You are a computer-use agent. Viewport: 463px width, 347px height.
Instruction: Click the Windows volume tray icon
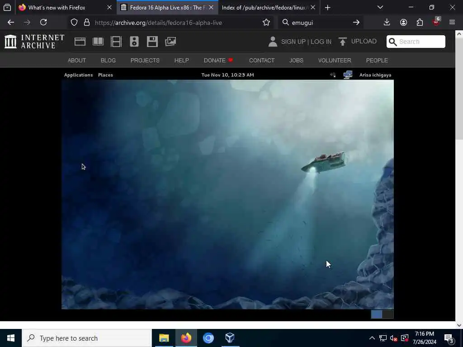click(x=394, y=338)
